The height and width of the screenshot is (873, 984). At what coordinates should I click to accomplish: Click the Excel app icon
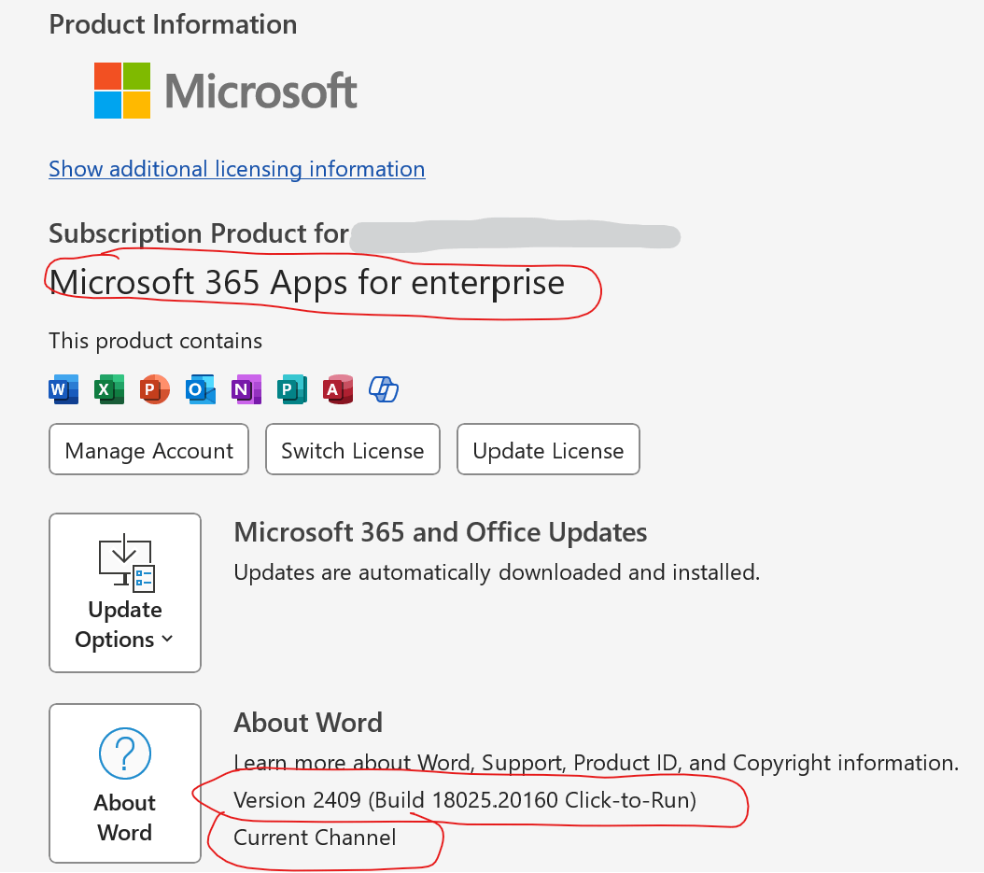point(109,389)
